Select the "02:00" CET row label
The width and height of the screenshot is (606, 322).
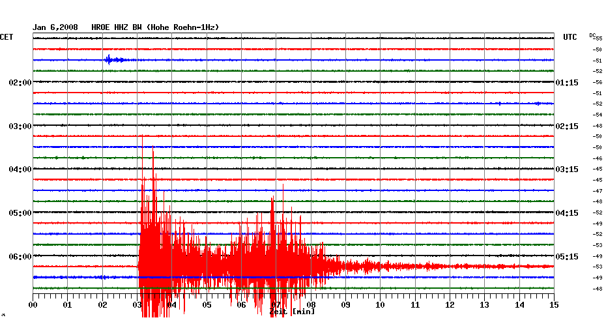(20, 83)
